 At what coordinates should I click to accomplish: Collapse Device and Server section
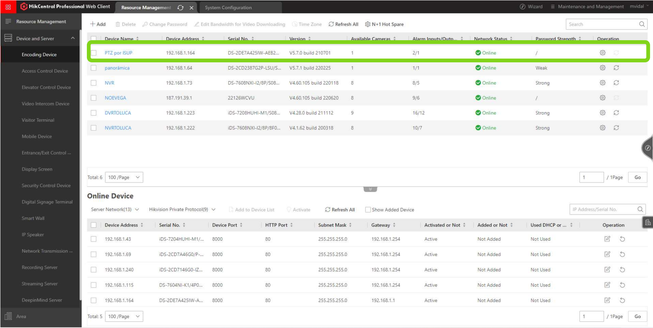[73, 38]
